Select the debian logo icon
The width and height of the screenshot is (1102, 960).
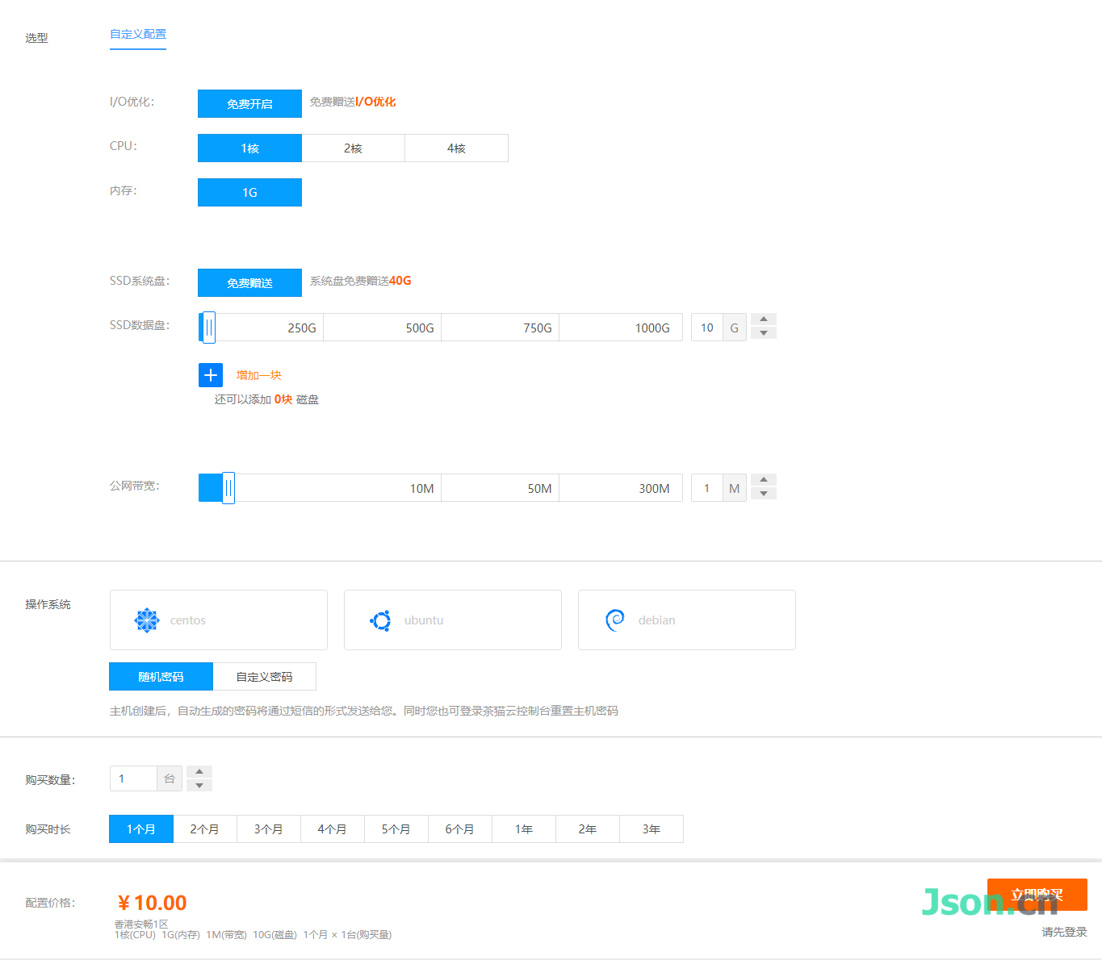tap(615, 620)
